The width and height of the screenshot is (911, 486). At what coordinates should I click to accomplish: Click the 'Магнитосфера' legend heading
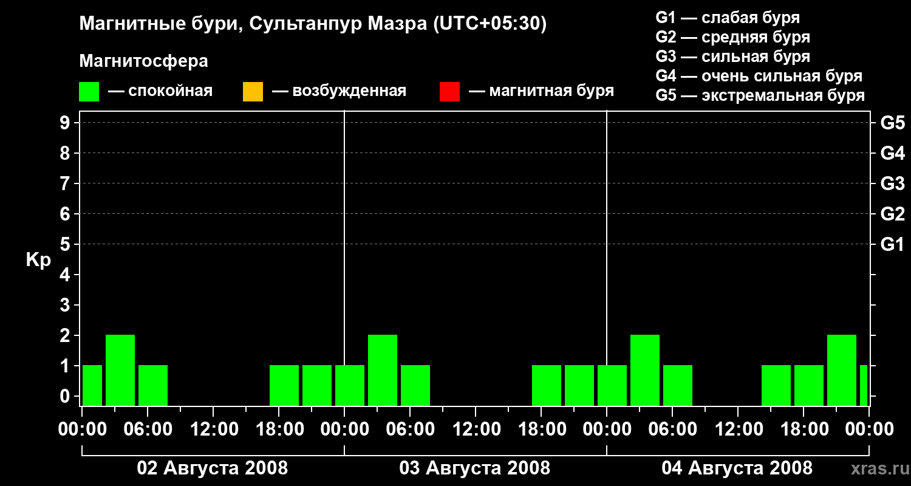[x=143, y=61]
